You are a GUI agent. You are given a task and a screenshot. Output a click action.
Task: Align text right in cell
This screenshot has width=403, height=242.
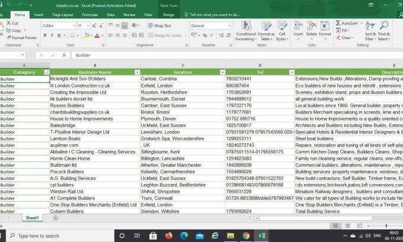tap(124, 36)
